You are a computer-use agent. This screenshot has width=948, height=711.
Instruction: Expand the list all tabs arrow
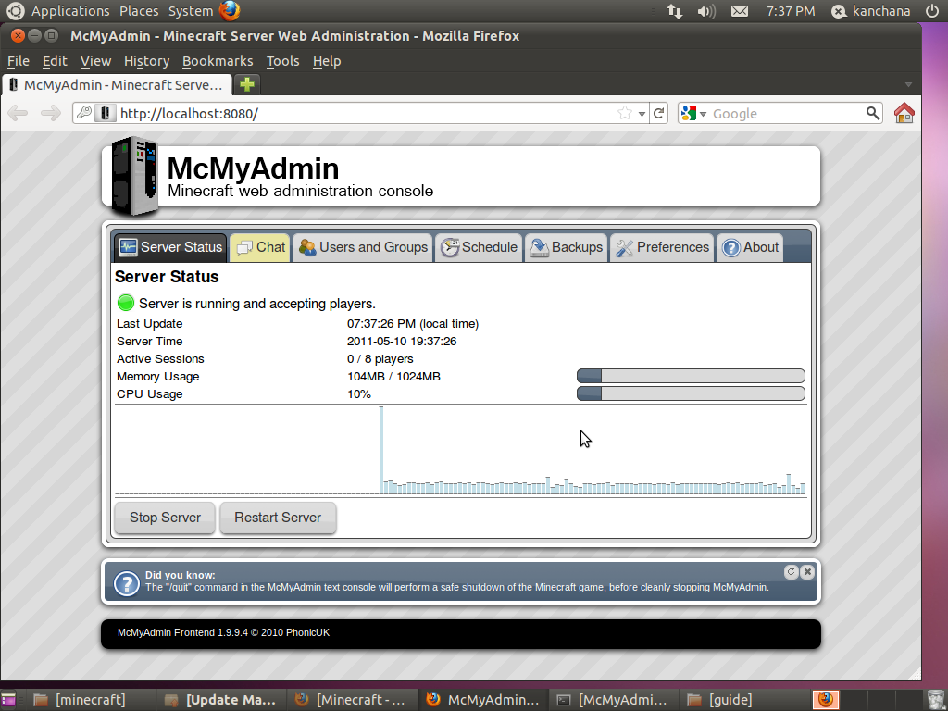(x=908, y=84)
